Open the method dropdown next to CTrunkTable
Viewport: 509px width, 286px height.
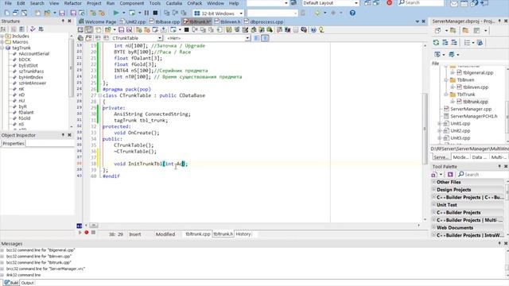pyautogui.click(x=247, y=38)
